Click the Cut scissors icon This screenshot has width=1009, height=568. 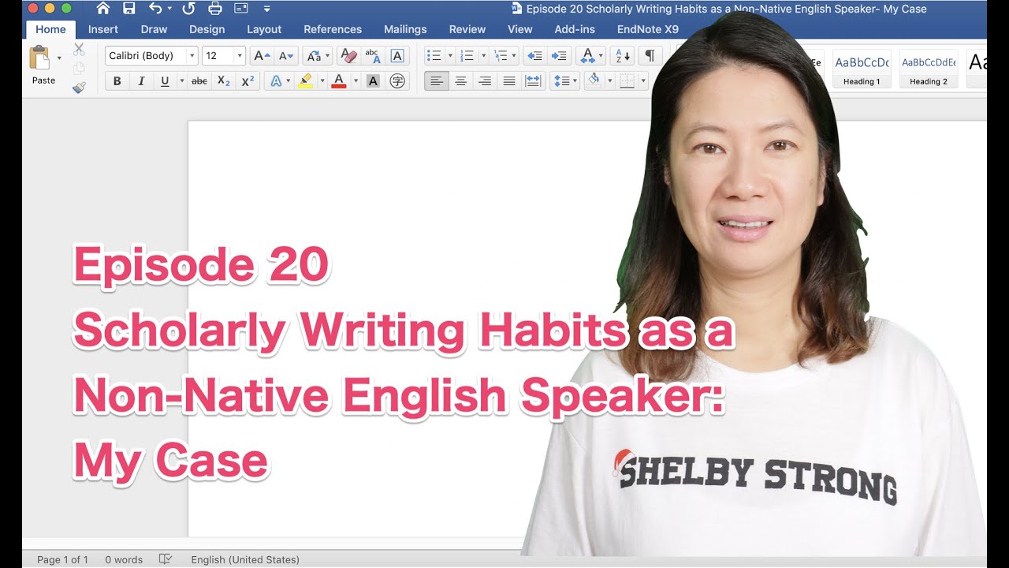[x=79, y=49]
